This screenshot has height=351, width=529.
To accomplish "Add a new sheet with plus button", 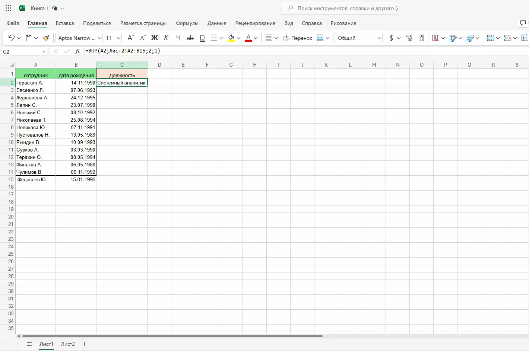I will pyautogui.click(x=84, y=344).
